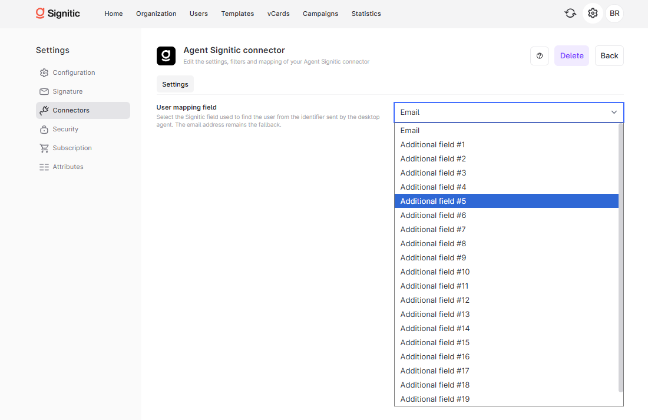Screen dimensions: 648x420
Task: Click the Agent Signitic connector title
Action: point(234,51)
